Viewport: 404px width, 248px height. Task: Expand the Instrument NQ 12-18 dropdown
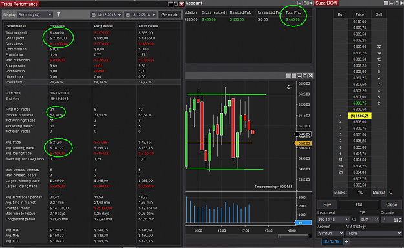[x=334, y=220]
